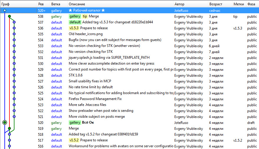Select the Firefox Password Management Fix commit

pos(95,99)
